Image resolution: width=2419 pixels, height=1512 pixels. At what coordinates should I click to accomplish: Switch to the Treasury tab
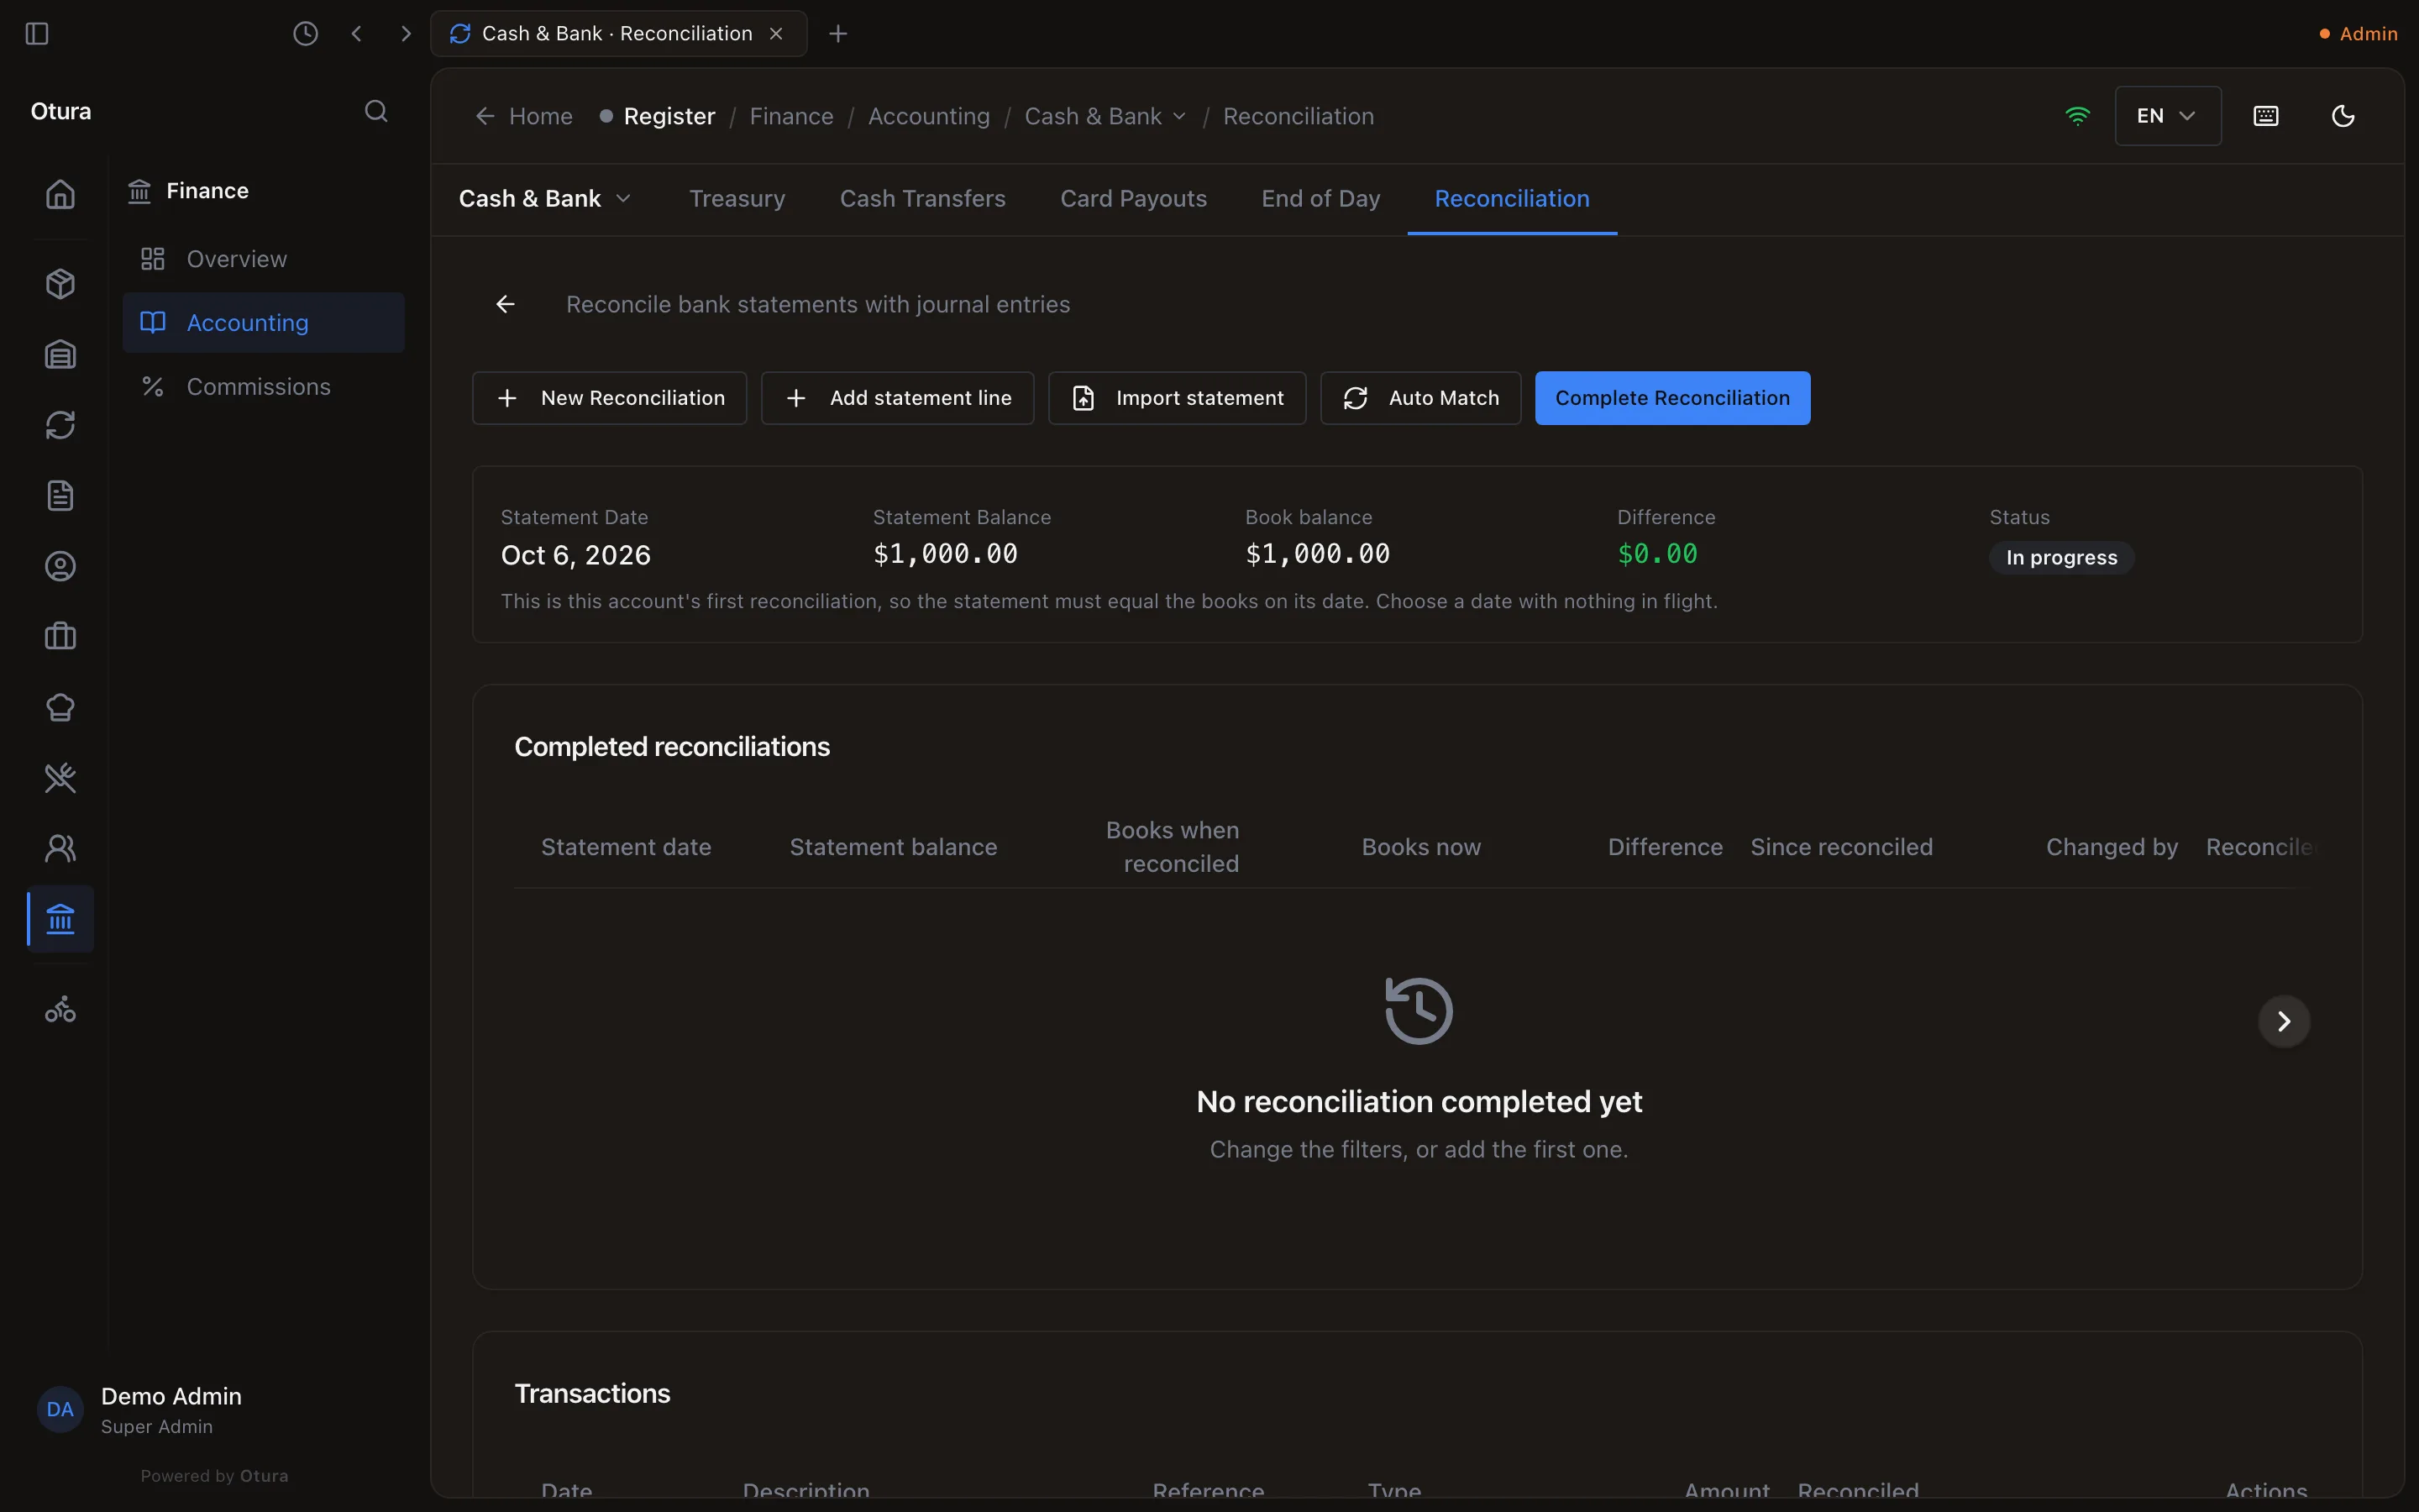(x=737, y=199)
